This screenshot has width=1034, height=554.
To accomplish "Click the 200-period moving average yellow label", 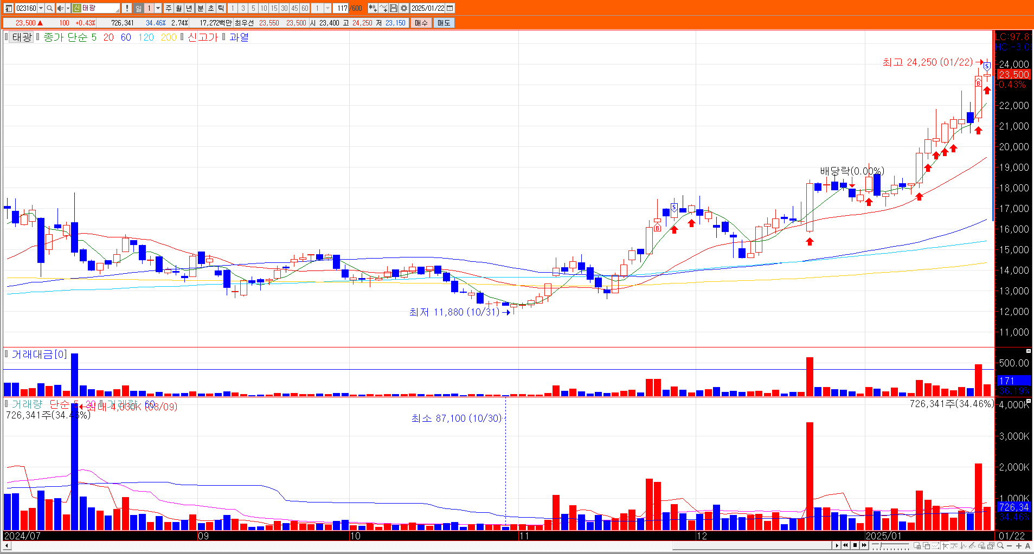I will [x=169, y=37].
